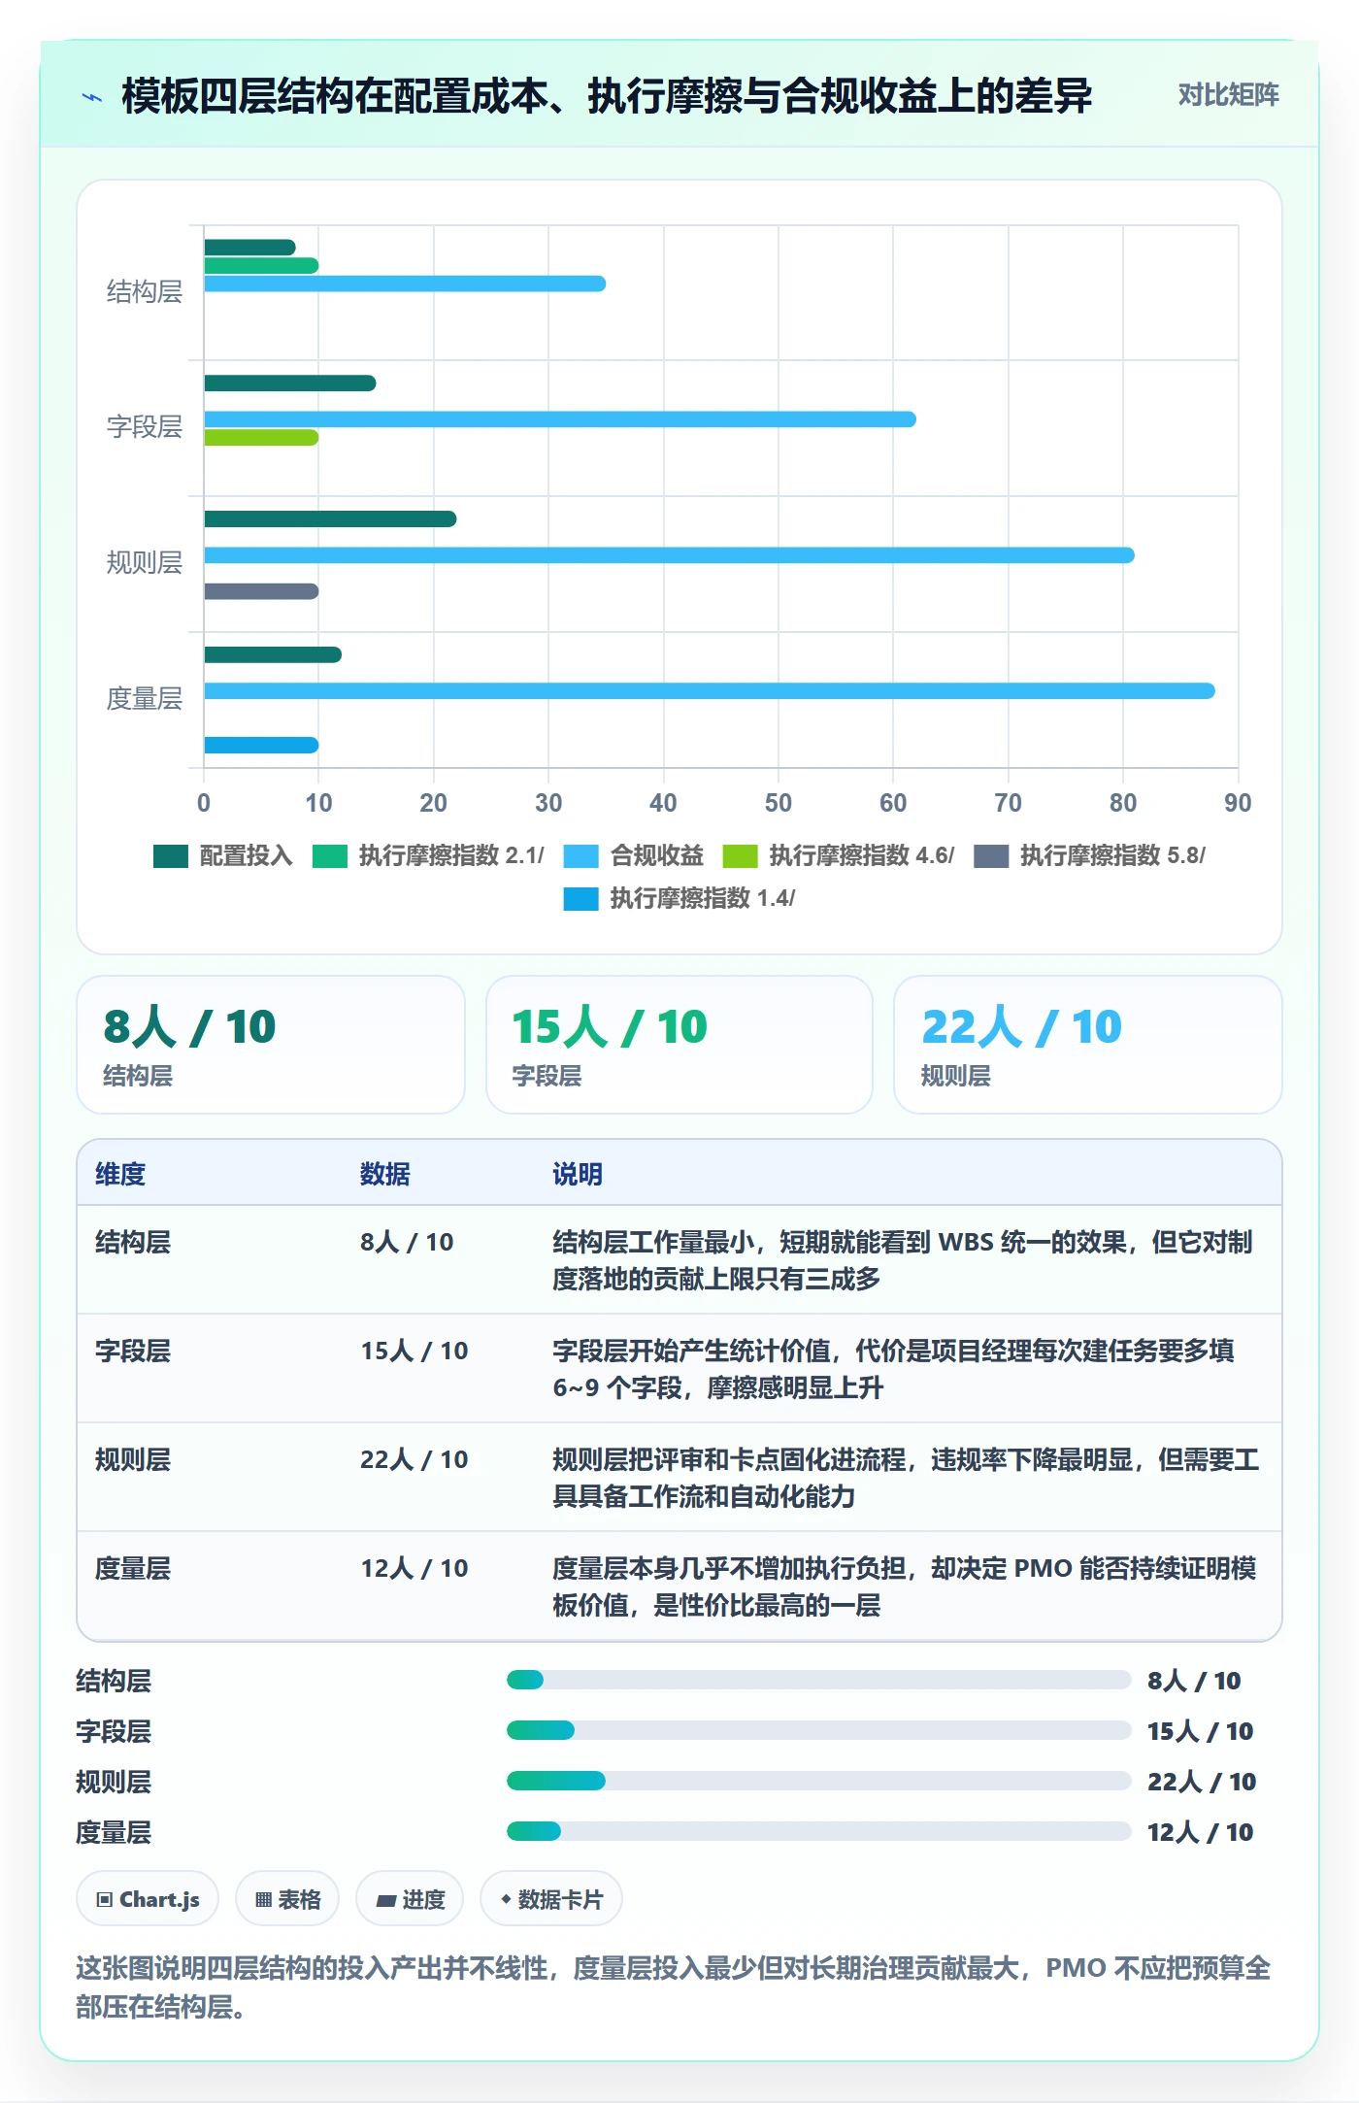Toggle the 执行摩擦指数 4.6/ legend item
The height and width of the screenshot is (2103, 1359).
(x=839, y=856)
